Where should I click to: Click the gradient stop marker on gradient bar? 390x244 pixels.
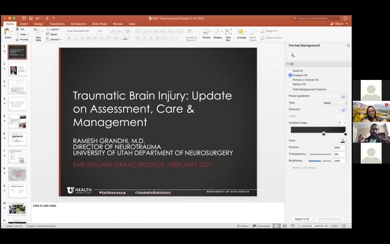[x=324, y=134]
